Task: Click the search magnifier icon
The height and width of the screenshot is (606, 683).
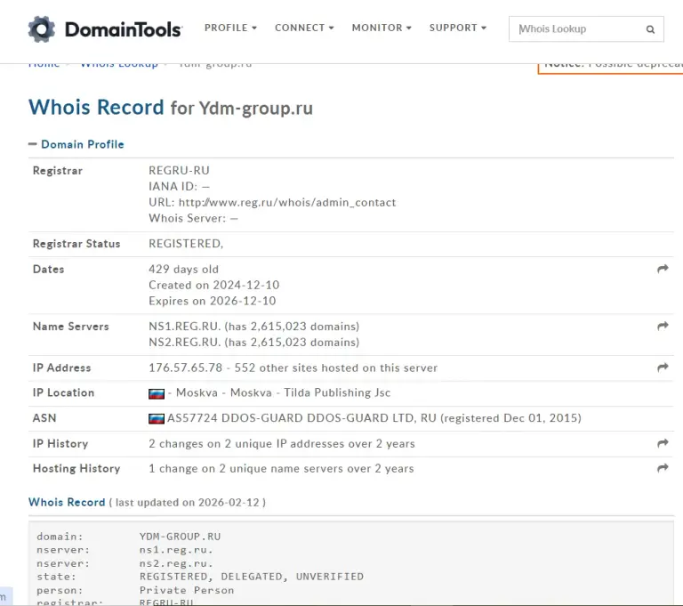Action: [650, 29]
